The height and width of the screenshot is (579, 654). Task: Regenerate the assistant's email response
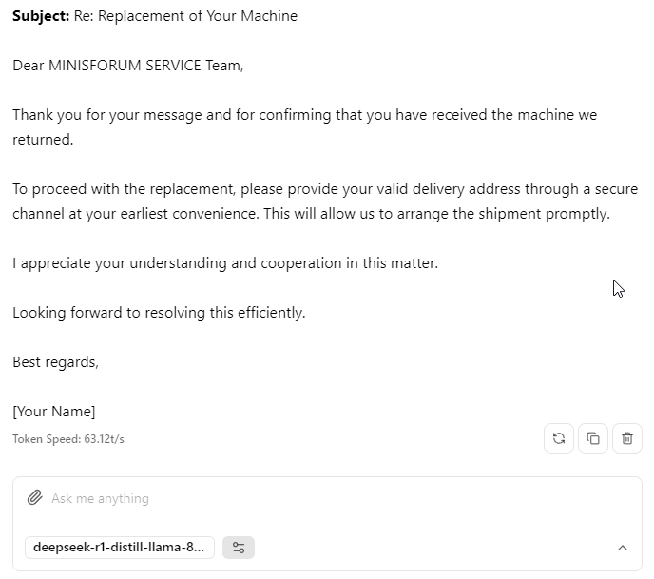(x=559, y=438)
